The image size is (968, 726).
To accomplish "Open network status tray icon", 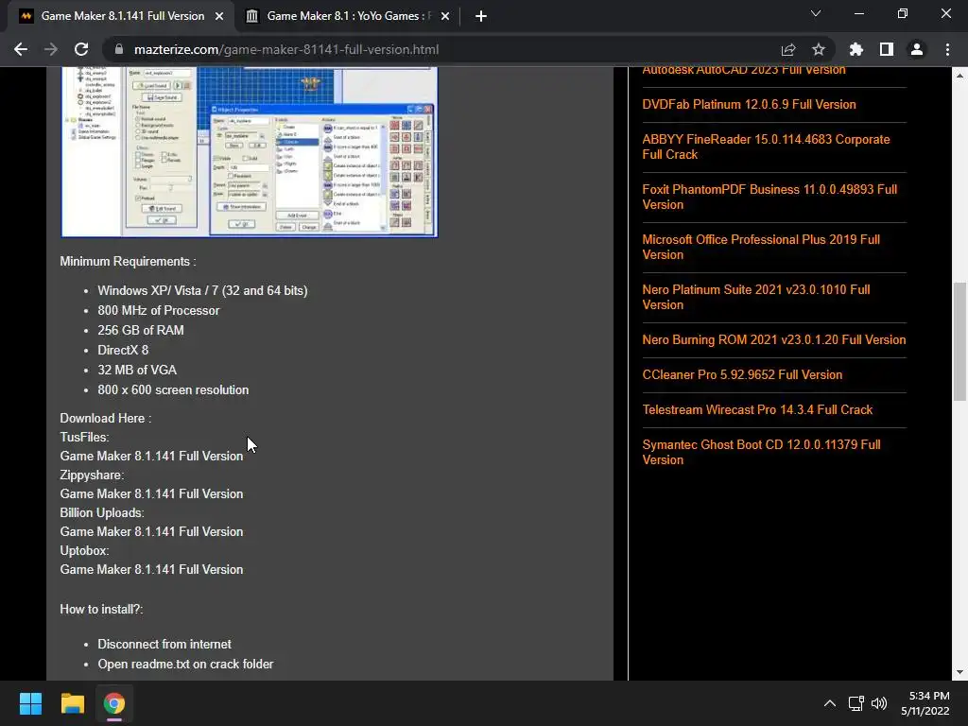I will (x=856, y=703).
